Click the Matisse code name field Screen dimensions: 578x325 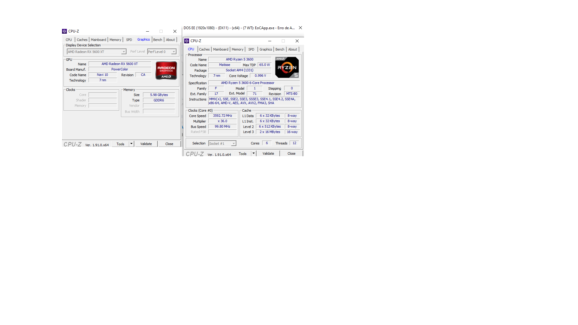click(x=225, y=65)
